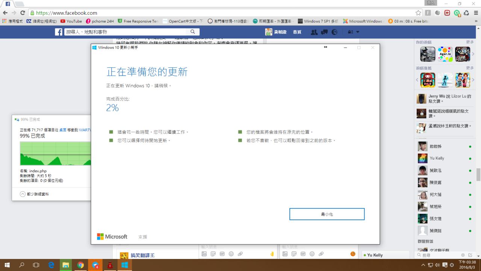Open the 搞笑翻譯王 page link
Image resolution: width=481 pixels, height=271 pixels.
[142, 255]
